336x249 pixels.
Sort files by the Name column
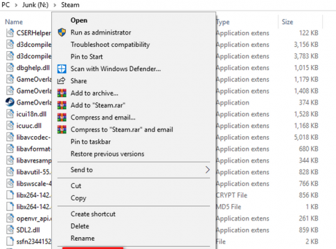click(14, 22)
